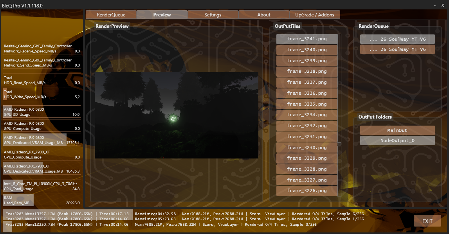Click the status line showing Sample 0/256
The image size is (449, 234).
161,225
